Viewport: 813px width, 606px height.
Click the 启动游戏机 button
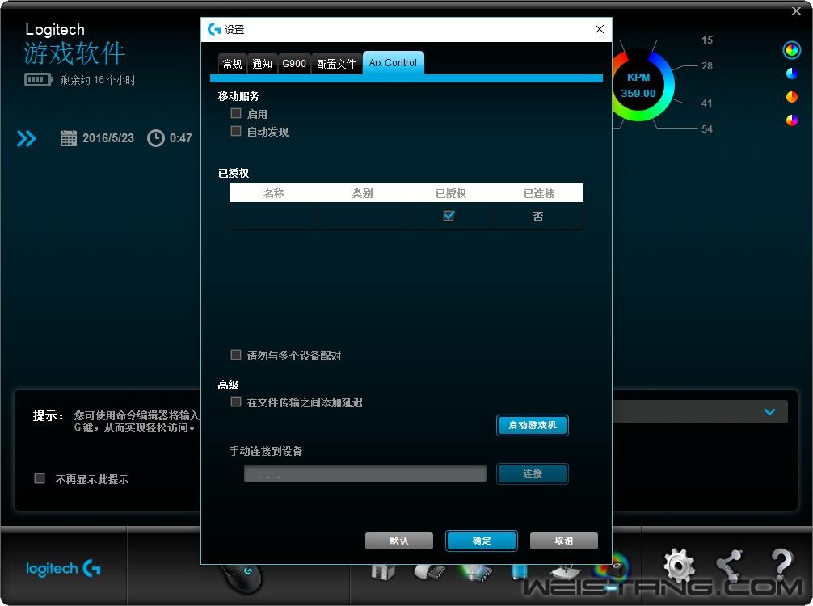point(533,425)
